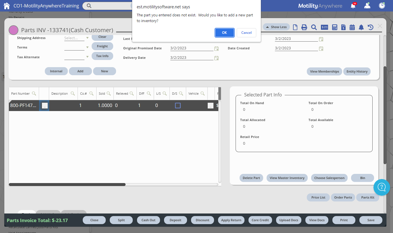Open the clock icon in top header

[x=382, y=5]
